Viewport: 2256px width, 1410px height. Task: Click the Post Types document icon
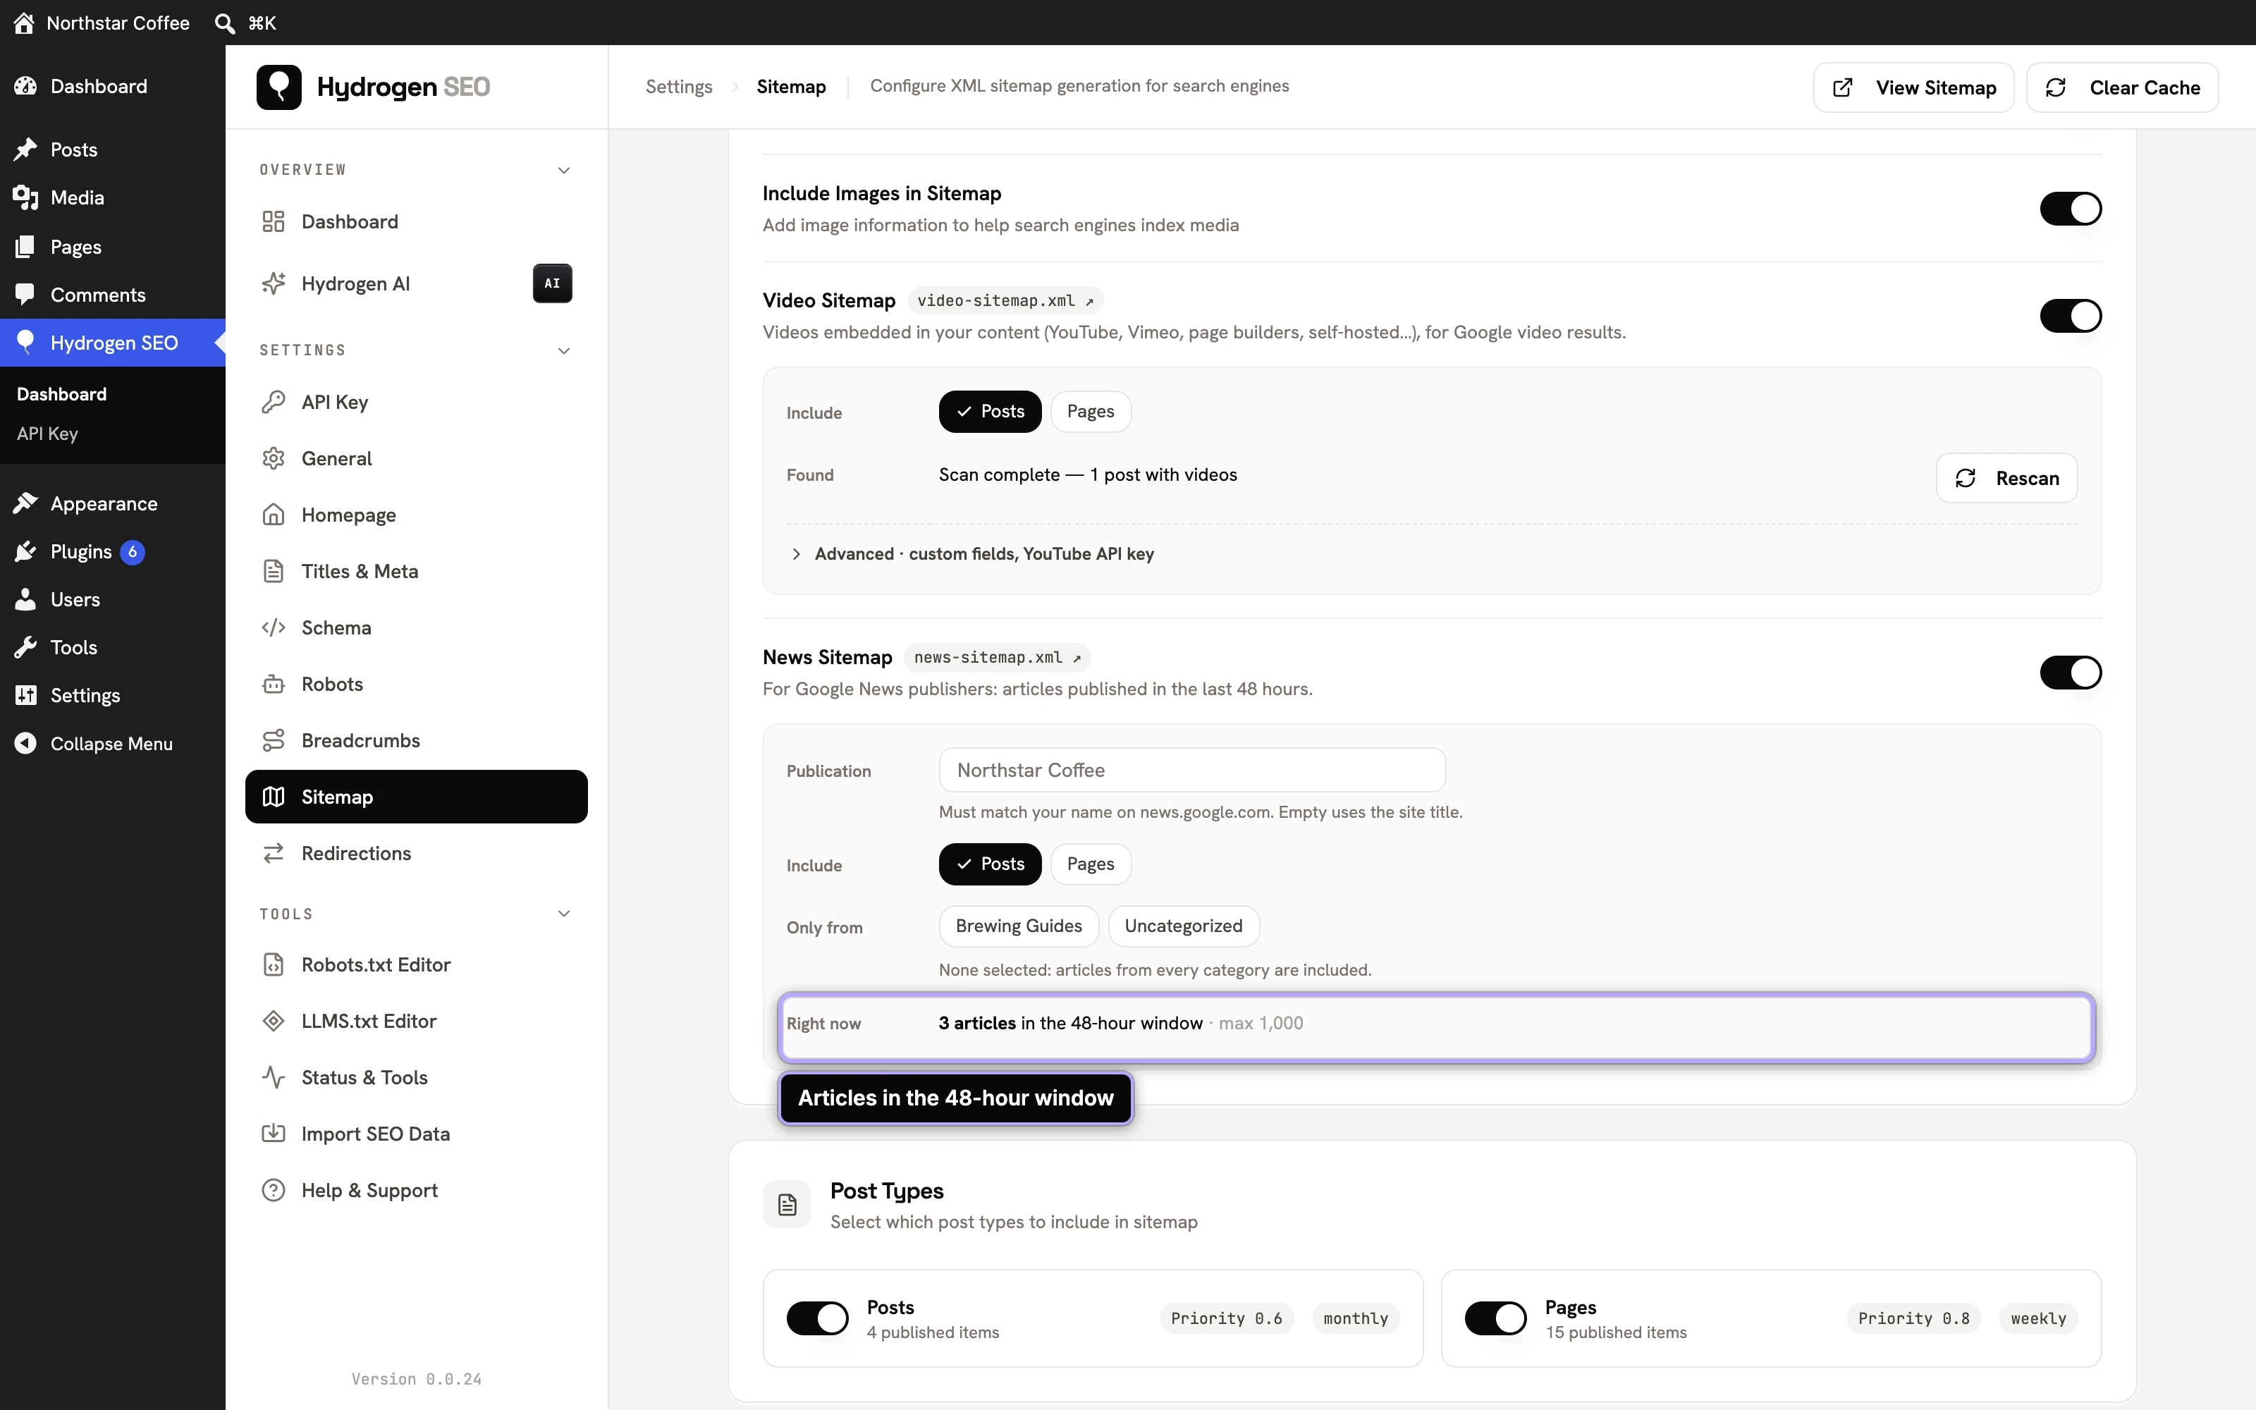pos(787,1205)
